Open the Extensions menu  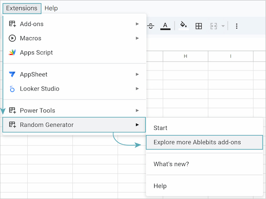click(x=22, y=8)
